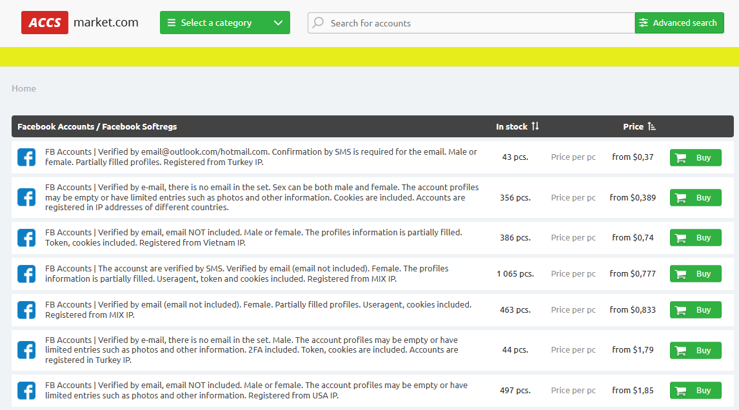Screen dimensions: 739x410
Task: Click Facebook icon of Vietnam IP listing
Action: tap(26, 237)
